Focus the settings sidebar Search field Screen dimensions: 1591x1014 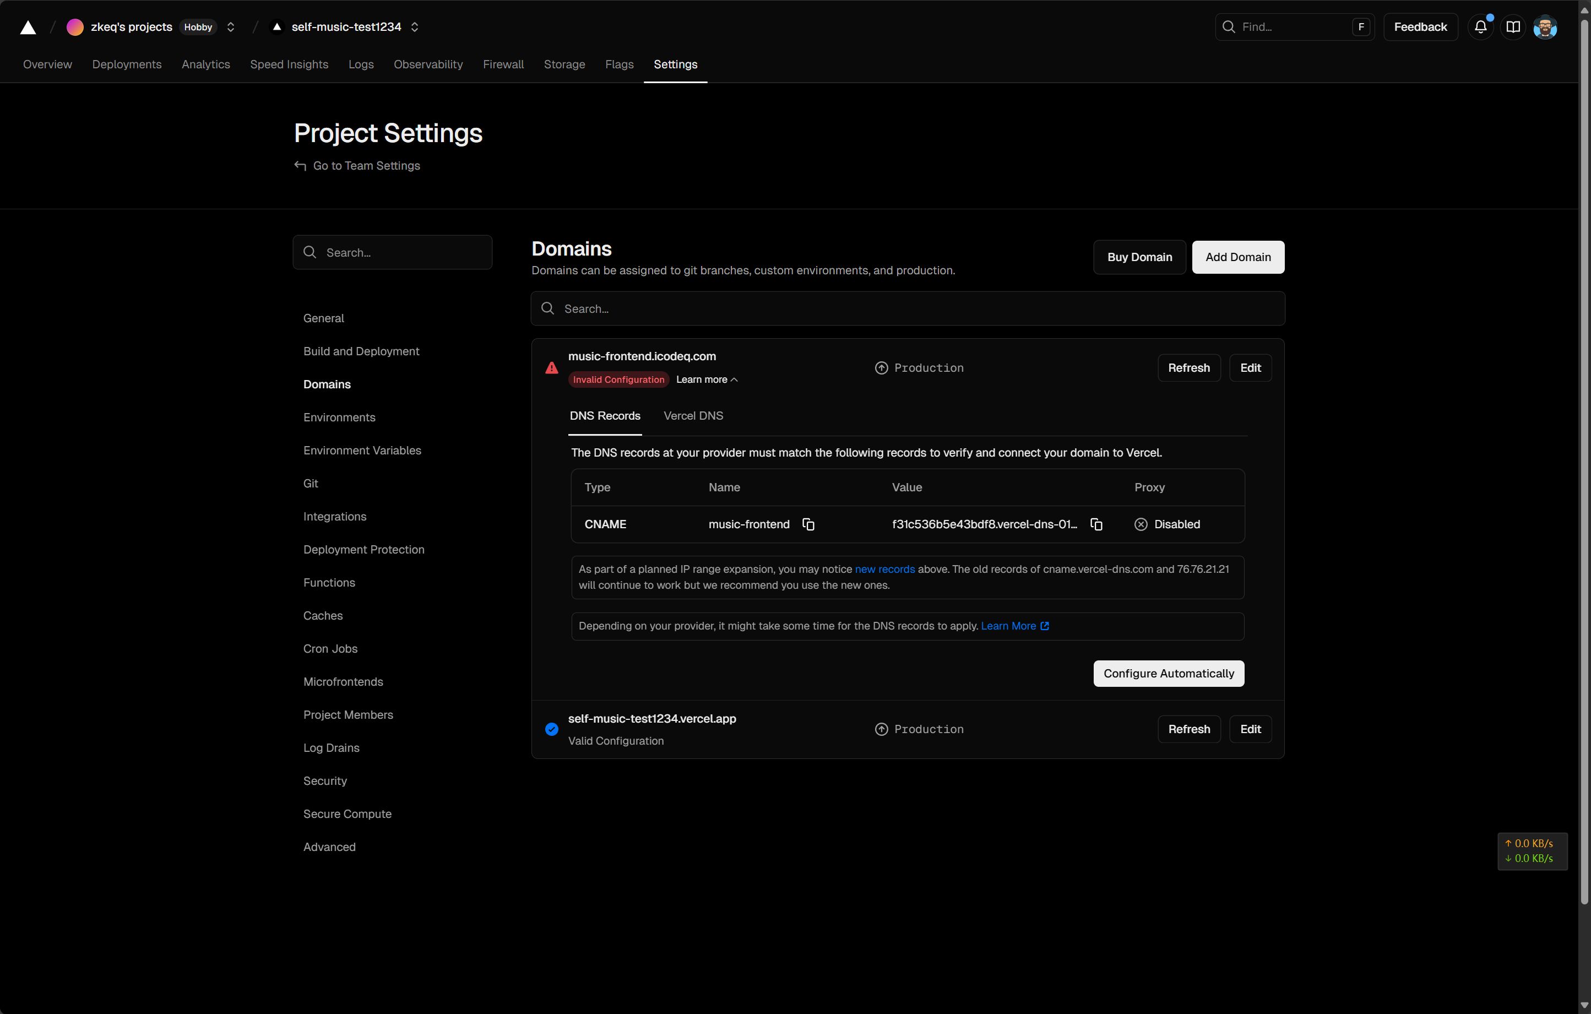tap(393, 252)
